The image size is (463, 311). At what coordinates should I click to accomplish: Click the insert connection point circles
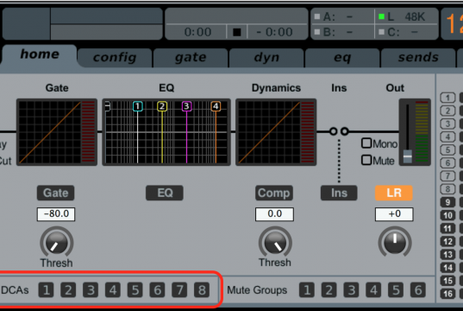point(339,131)
